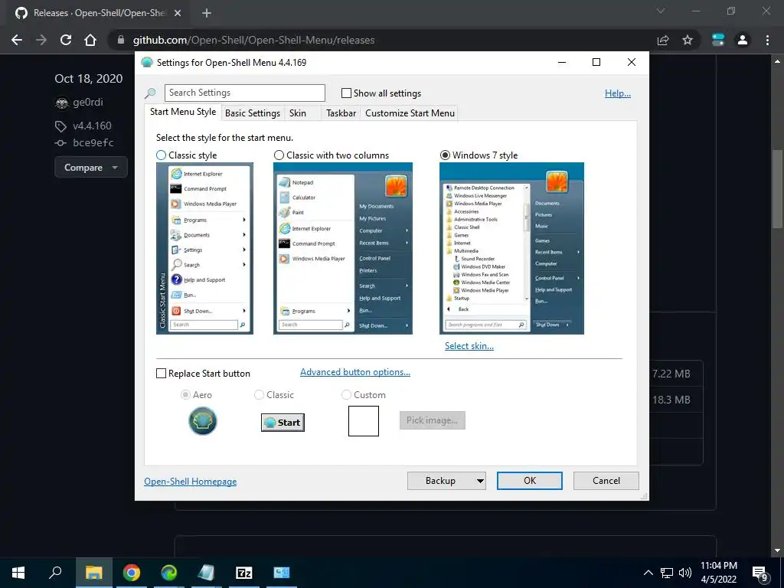Screen dimensions: 784x588
Task: Click Chrome's back arrow
Action: [17, 40]
